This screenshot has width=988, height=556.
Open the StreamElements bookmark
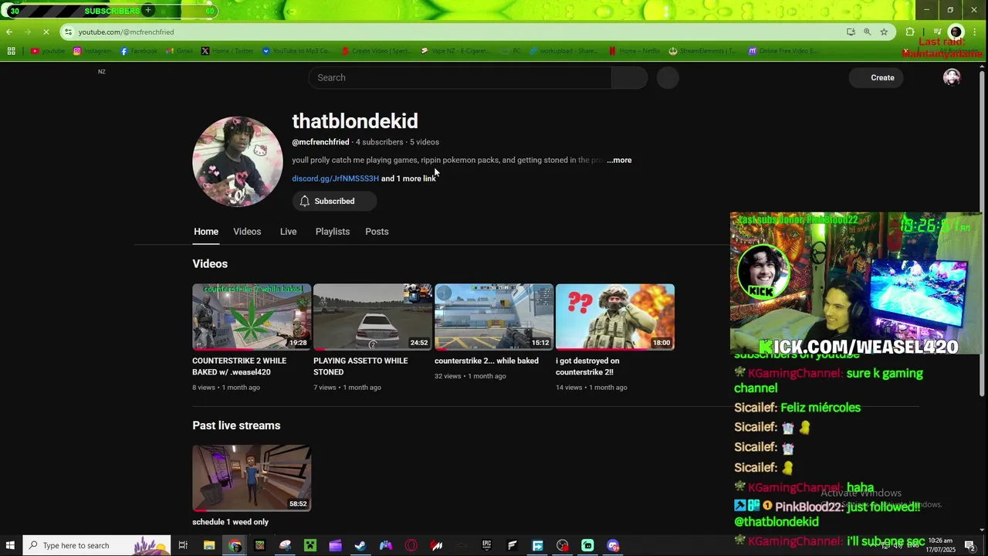pos(703,51)
